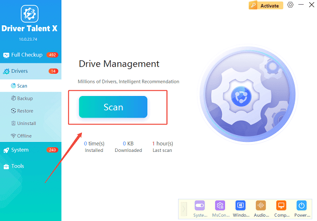This screenshot has height=221, width=317.
Task: Open the Restore submenu item
Action: (31, 111)
